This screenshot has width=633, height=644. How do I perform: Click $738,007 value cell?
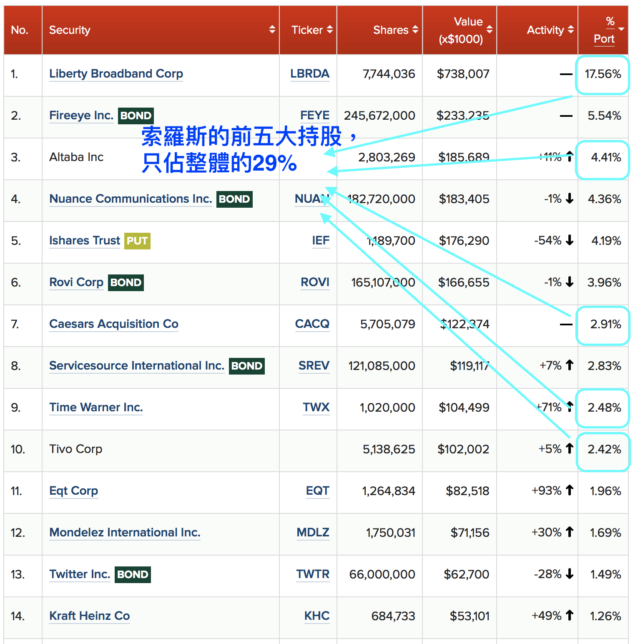(x=463, y=74)
